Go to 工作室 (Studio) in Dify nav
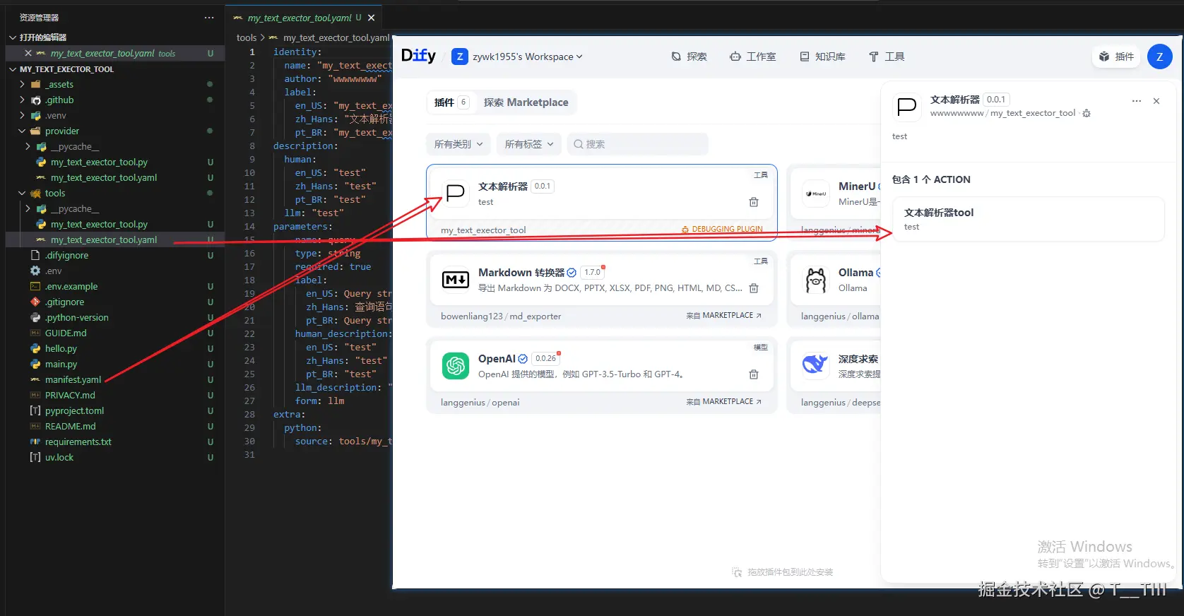Screen dimensions: 1184x616 click(753, 57)
